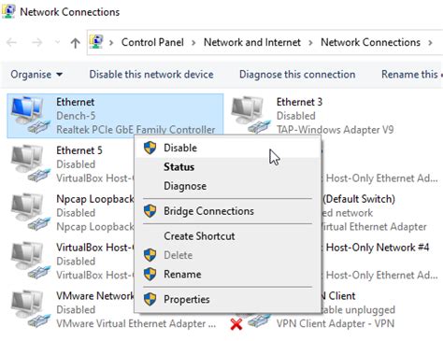Click the Up arrow navigation button
Screen dimensions: 443x341
(x=75, y=43)
